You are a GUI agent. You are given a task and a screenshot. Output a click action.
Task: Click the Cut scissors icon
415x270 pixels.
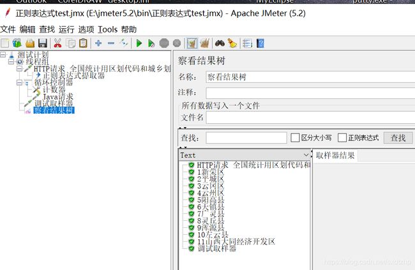click(57, 43)
